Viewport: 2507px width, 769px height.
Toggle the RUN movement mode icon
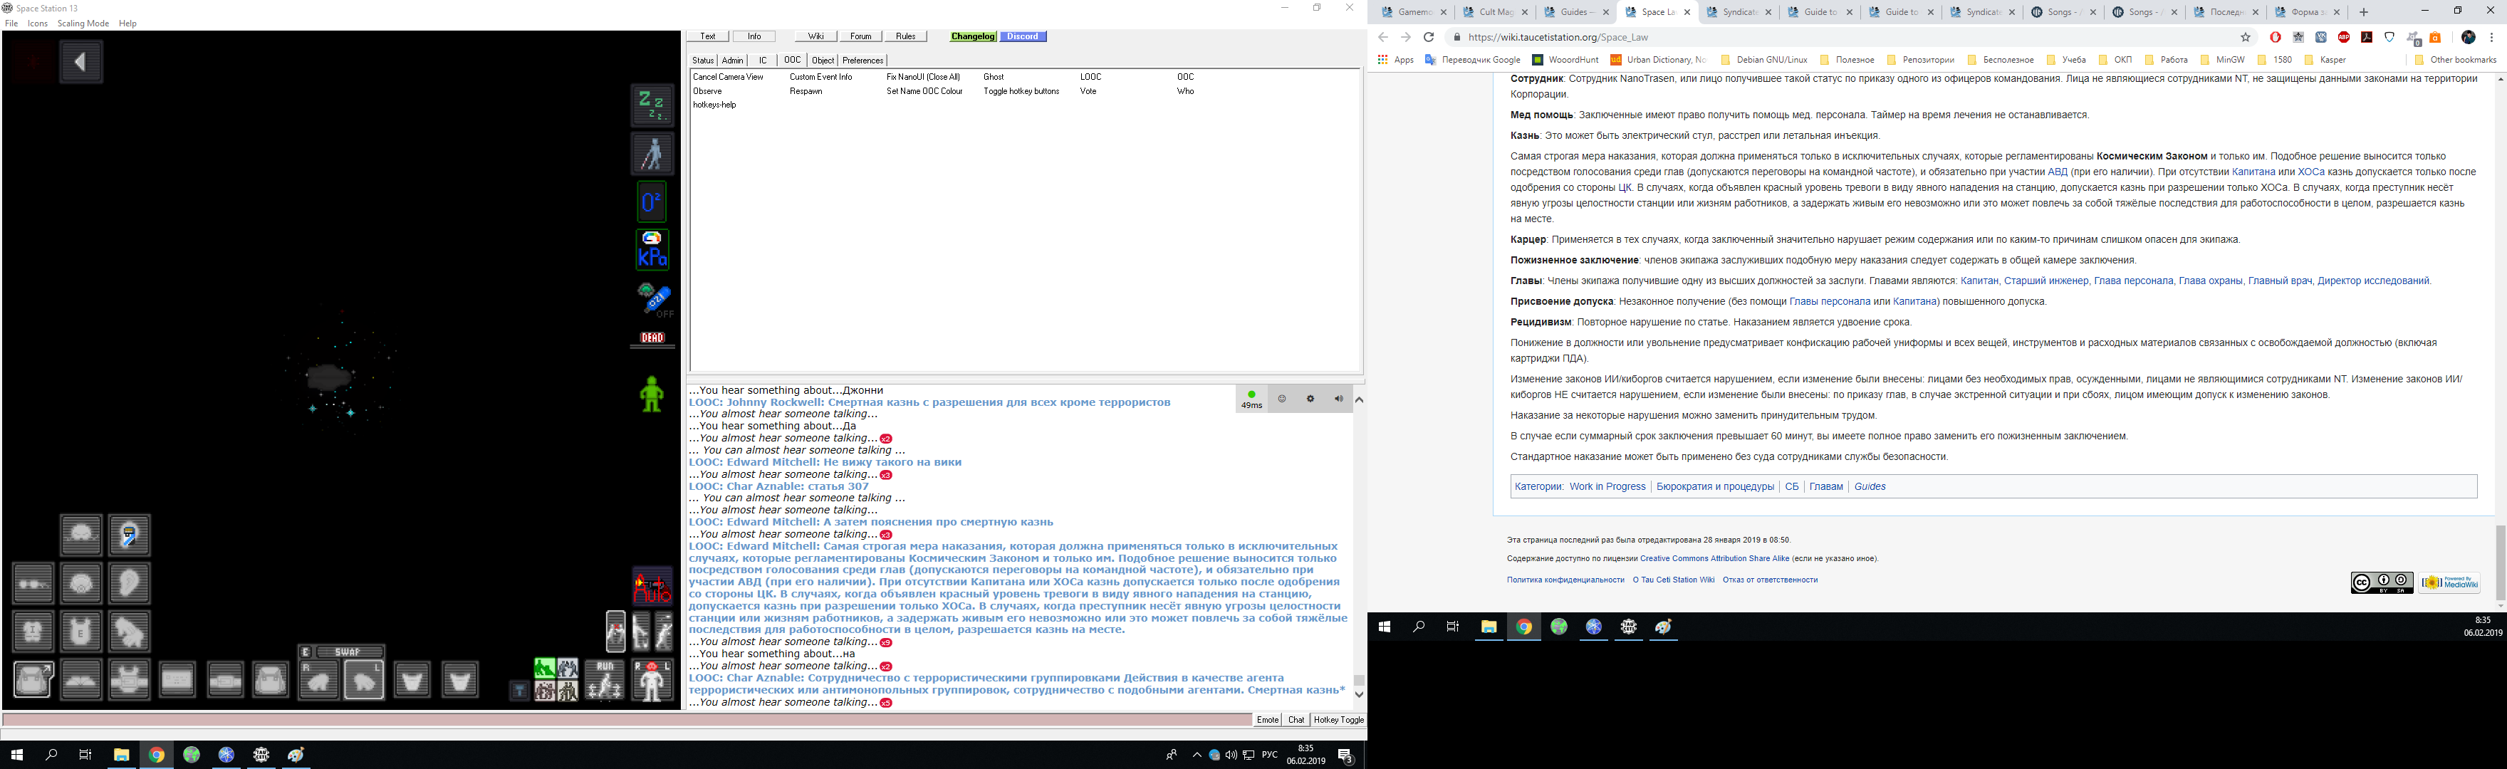(x=605, y=679)
